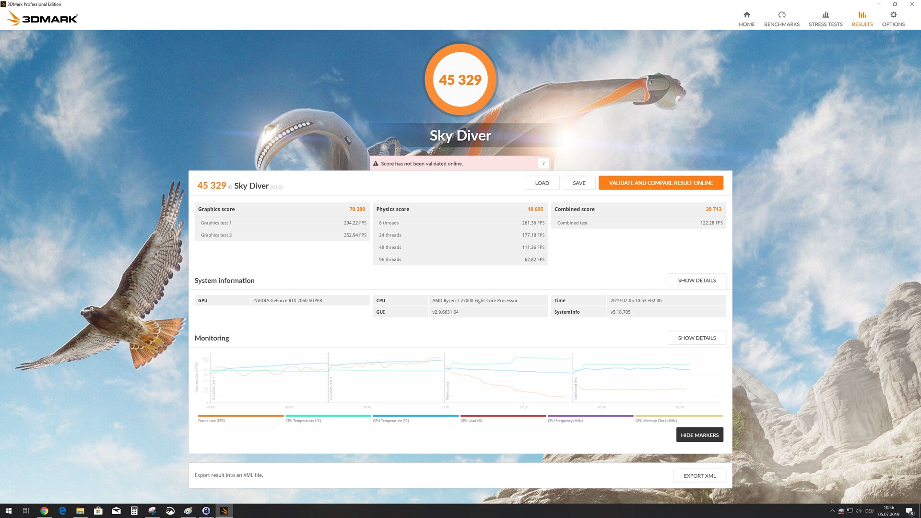Viewport: 921px width, 518px height.
Task: Click the Load result button
Action: (542, 183)
